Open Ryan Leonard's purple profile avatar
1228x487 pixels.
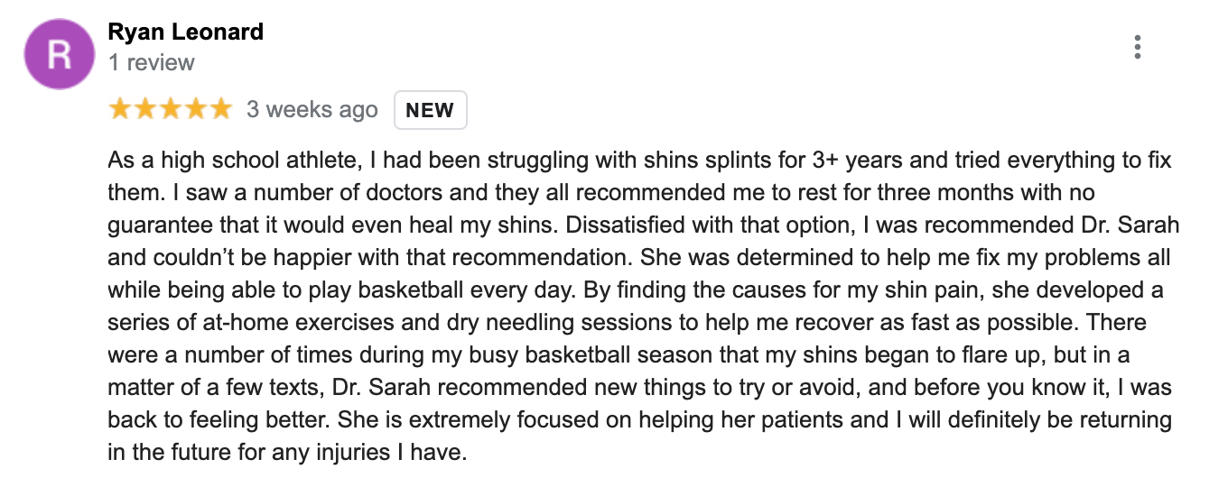[x=59, y=54]
